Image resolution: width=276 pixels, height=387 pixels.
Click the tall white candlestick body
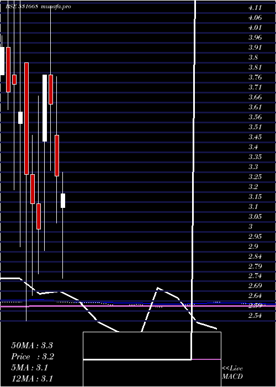pos(45,108)
